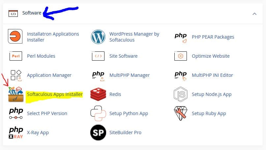Screen dimensions: 266x150
Task: Open the Perl Modules icon
Action: tap(15, 56)
